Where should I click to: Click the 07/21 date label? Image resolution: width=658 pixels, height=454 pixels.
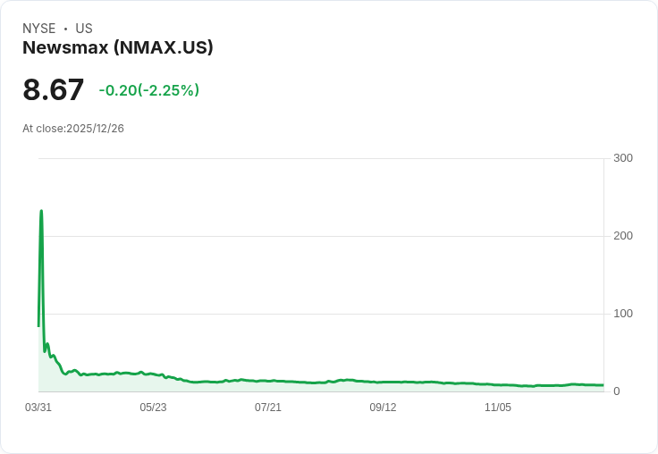coord(268,408)
